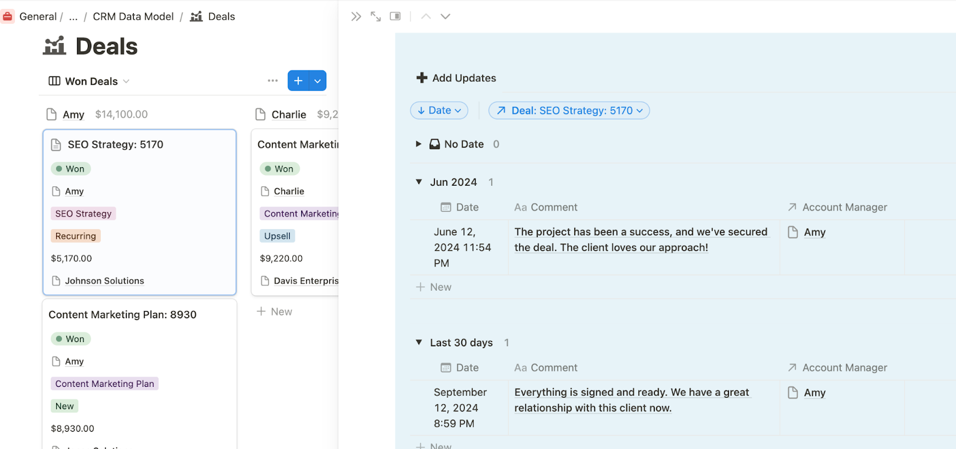Click the red briefcase General workspace icon
This screenshot has height=449, width=956.
pyautogui.click(x=8, y=17)
